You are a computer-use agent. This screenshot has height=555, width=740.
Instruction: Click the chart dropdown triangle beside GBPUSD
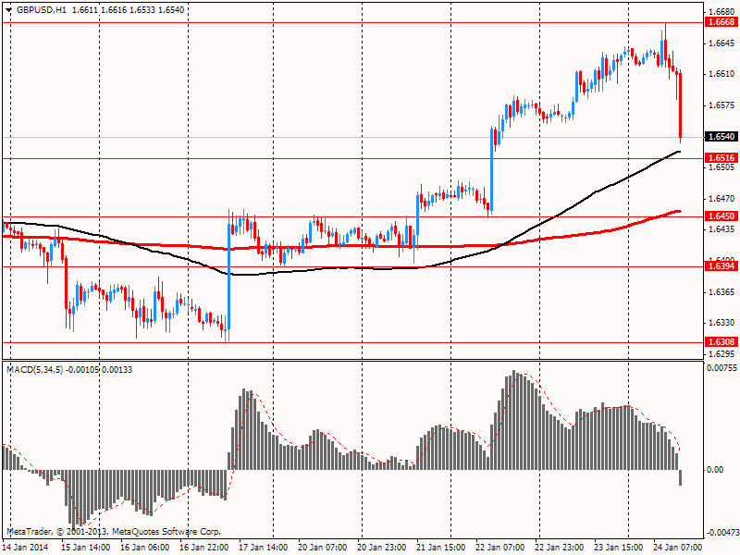8,9
